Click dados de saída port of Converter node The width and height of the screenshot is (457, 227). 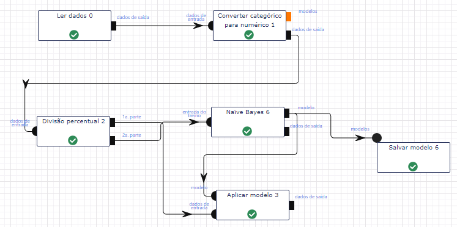pyautogui.click(x=289, y=35)
